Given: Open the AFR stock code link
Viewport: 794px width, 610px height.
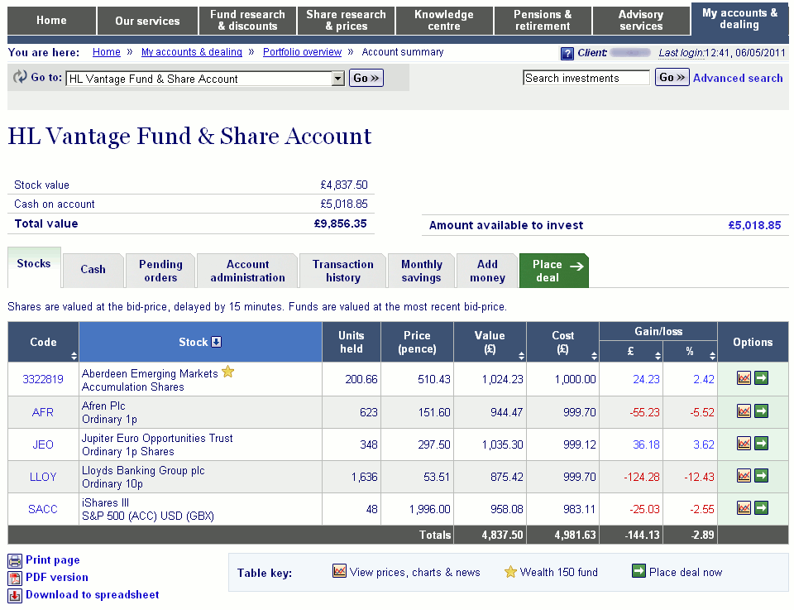Looking at the screenshot, I should (x=42, y=412).
